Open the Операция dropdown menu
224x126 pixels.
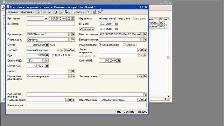[13, 12]
